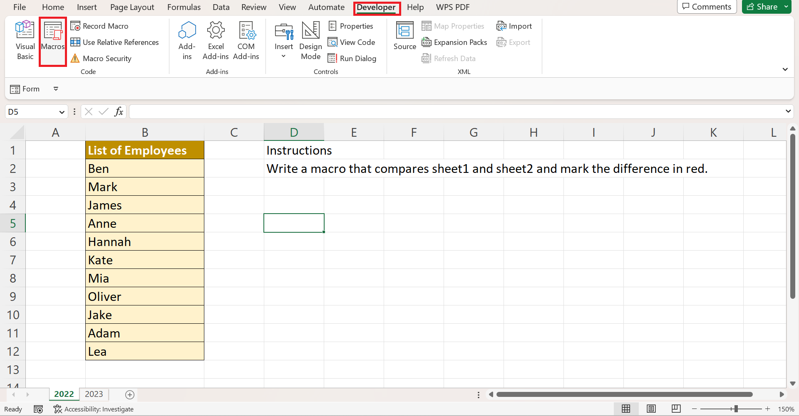Expand the Insert controls dropdown
799x416 pixels.
pos(283,56)
